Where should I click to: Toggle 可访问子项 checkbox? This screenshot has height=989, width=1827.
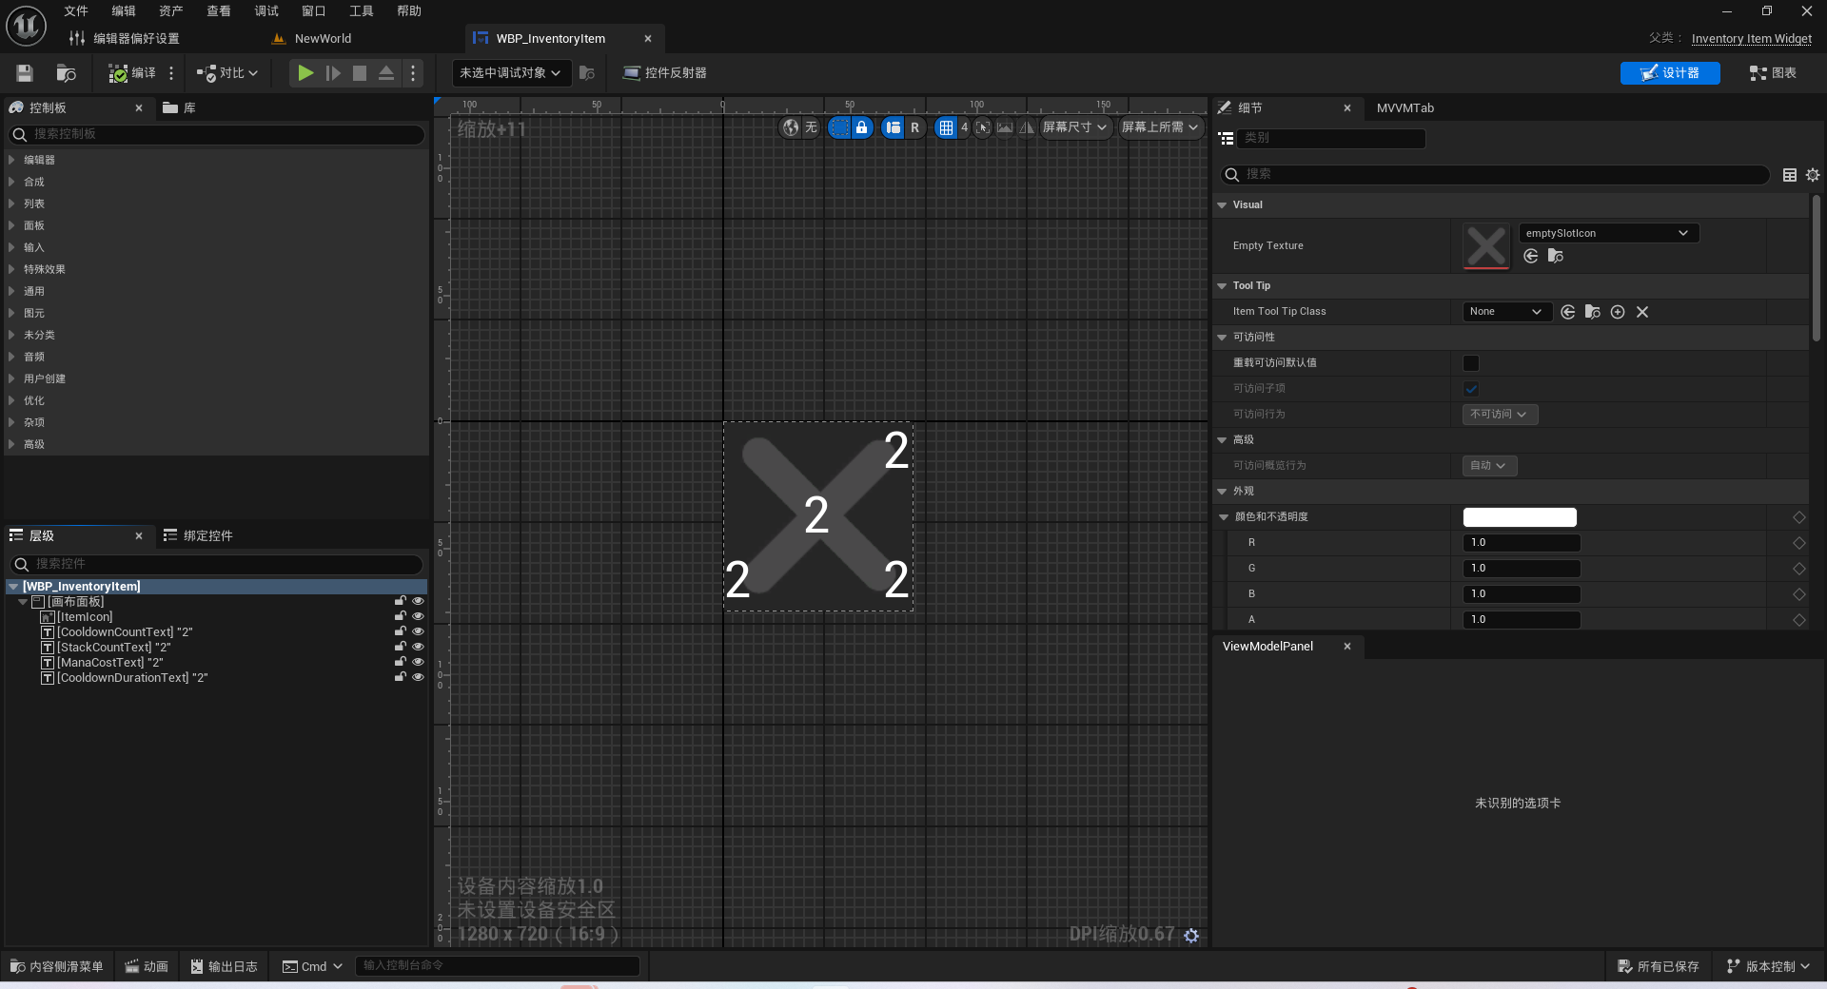click(x=1471, y=389)
